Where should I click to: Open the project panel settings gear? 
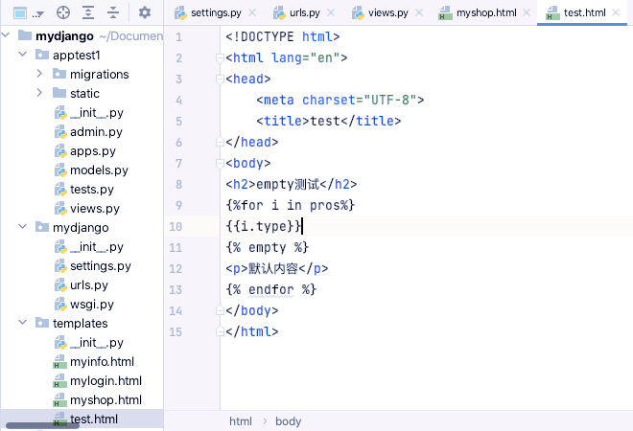coord(145,12)
